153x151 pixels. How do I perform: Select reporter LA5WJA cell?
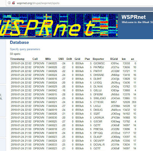click(x=99, y=117)
